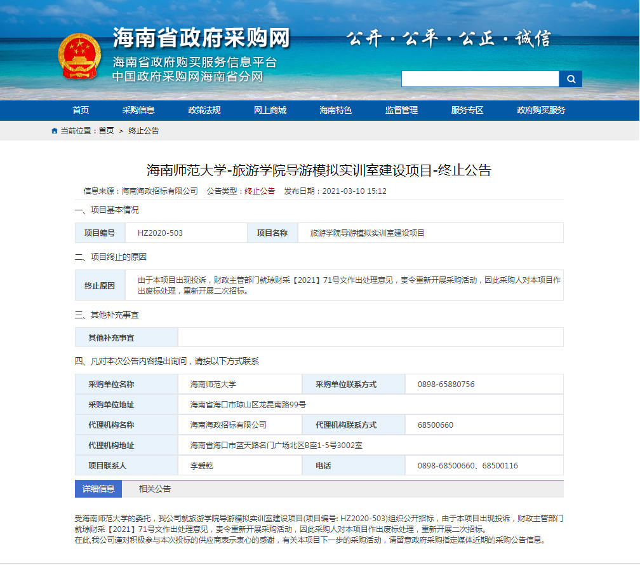Open the 服务专区 navigation menu

point(467,111)
